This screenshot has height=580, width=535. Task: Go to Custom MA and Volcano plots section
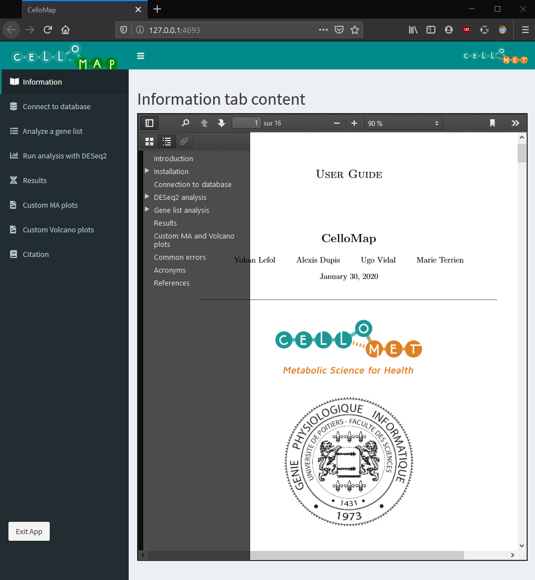[194, 240]
